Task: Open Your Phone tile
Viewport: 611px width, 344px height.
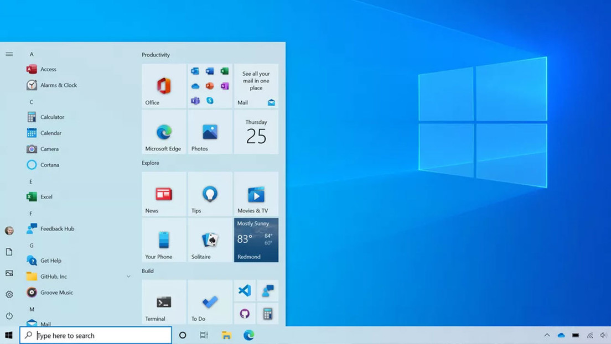Action: point(164,240)
